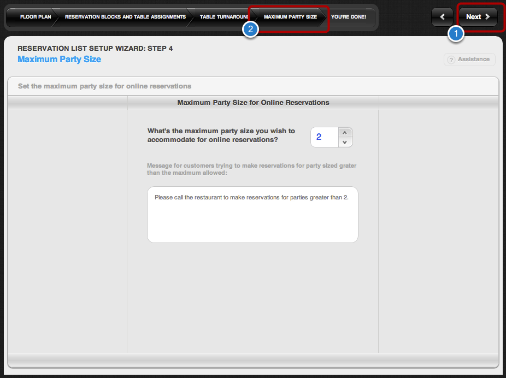Go to the Floor Plan step
Image resolution: width=506 pixels, height=378 pixels.
tap(35, 17)
